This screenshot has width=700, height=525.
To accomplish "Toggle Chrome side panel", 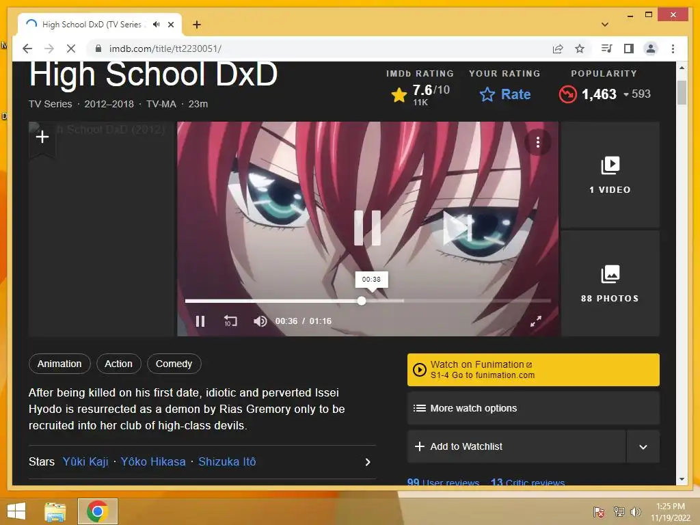I will 629,49.
